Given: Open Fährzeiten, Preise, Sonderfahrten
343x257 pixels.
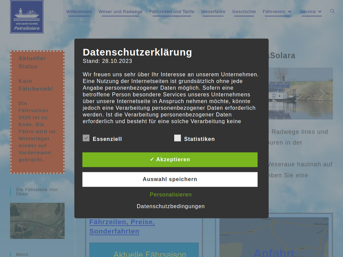Looking at the screenshot, I should pos(122,227).
